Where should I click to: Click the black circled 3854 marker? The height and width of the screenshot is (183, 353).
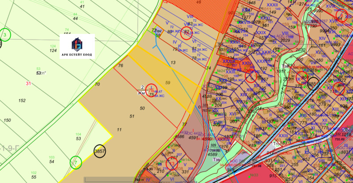(x=313, y=83)
